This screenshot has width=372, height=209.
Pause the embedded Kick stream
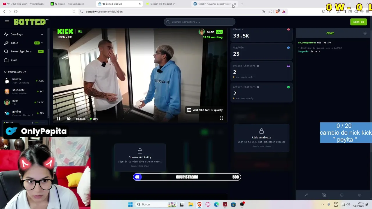coord(59,119)
